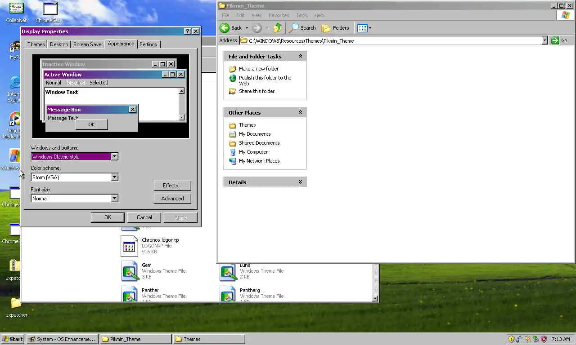
Task: Click Share this folder icon
Action: click(233, 91)
